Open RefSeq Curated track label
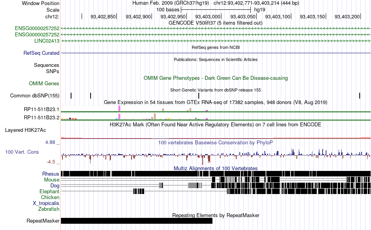This screenshot has height=230, width=371. pos(41,53)
